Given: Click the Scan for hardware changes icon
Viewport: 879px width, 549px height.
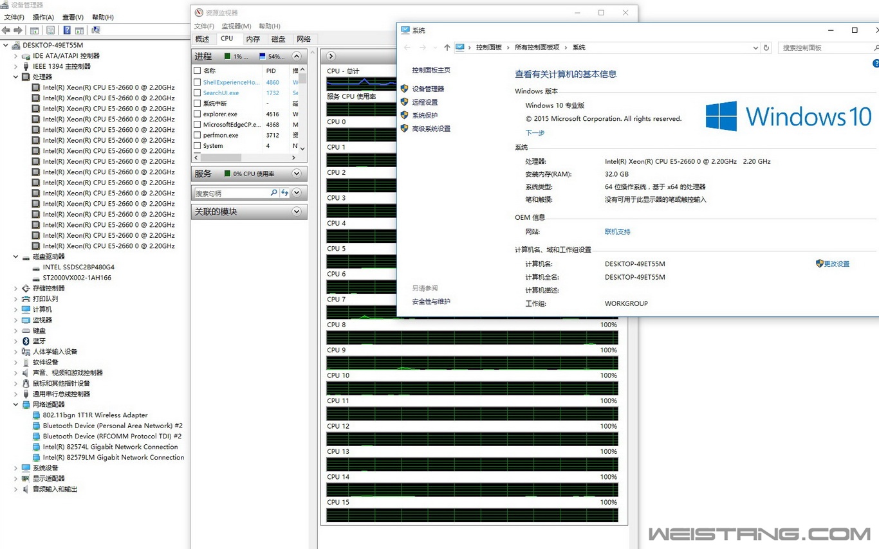Looking at the screenshot, I should [x=96, y=30].
